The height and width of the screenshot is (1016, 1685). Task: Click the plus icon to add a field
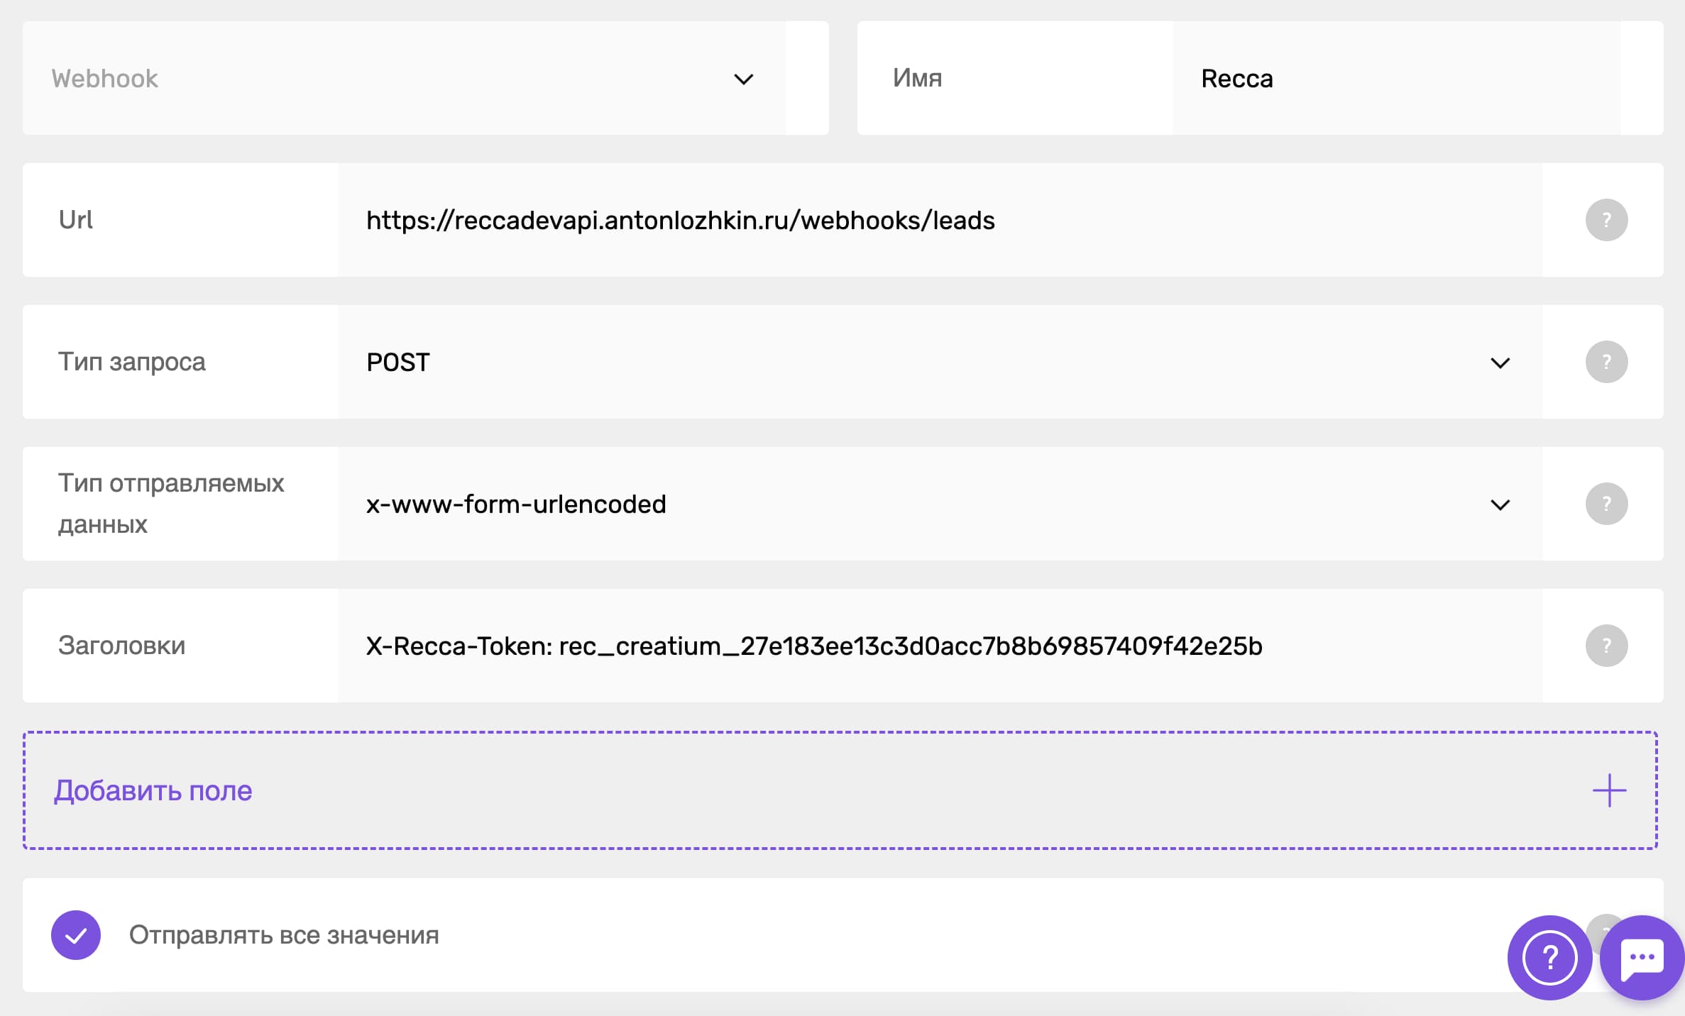point(1609,790)
